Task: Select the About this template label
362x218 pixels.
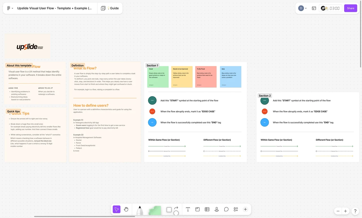Action: (x=19, y=65)
